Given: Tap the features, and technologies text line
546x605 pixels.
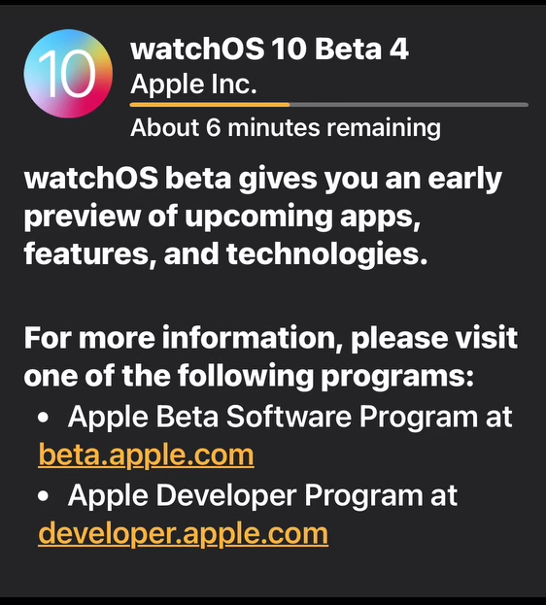Looking at the screenshot, I should click(x=225, y=253).
